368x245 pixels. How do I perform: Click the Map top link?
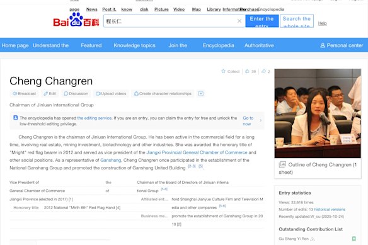coord(197,9)
